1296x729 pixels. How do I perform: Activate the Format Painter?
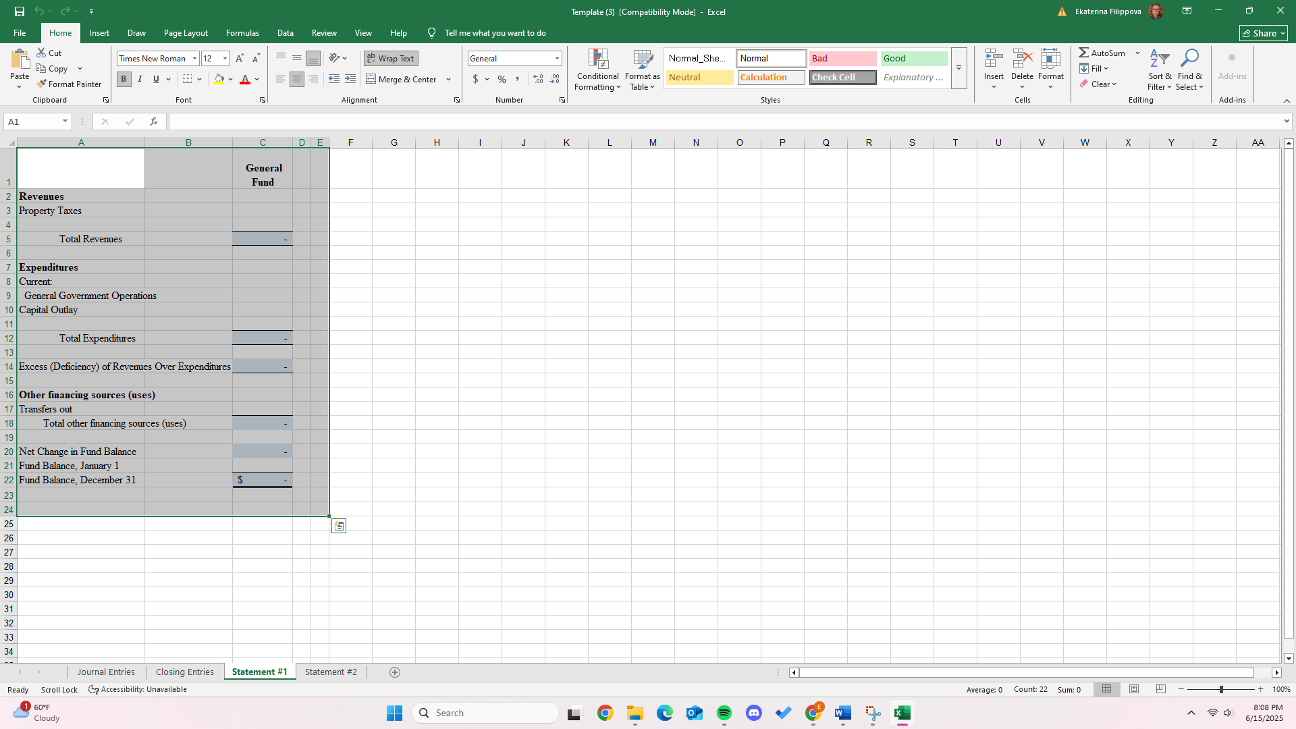click(70, 84)
